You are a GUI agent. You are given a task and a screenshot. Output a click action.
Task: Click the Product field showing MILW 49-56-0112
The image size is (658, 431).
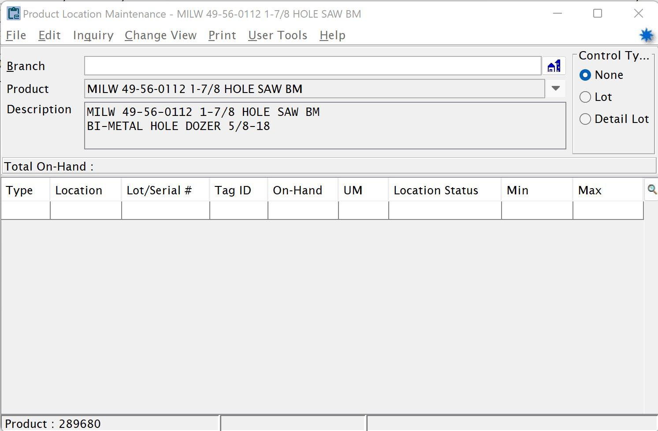[314, 89]
